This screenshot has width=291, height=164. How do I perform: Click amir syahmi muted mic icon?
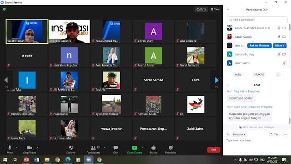(284, 63)
